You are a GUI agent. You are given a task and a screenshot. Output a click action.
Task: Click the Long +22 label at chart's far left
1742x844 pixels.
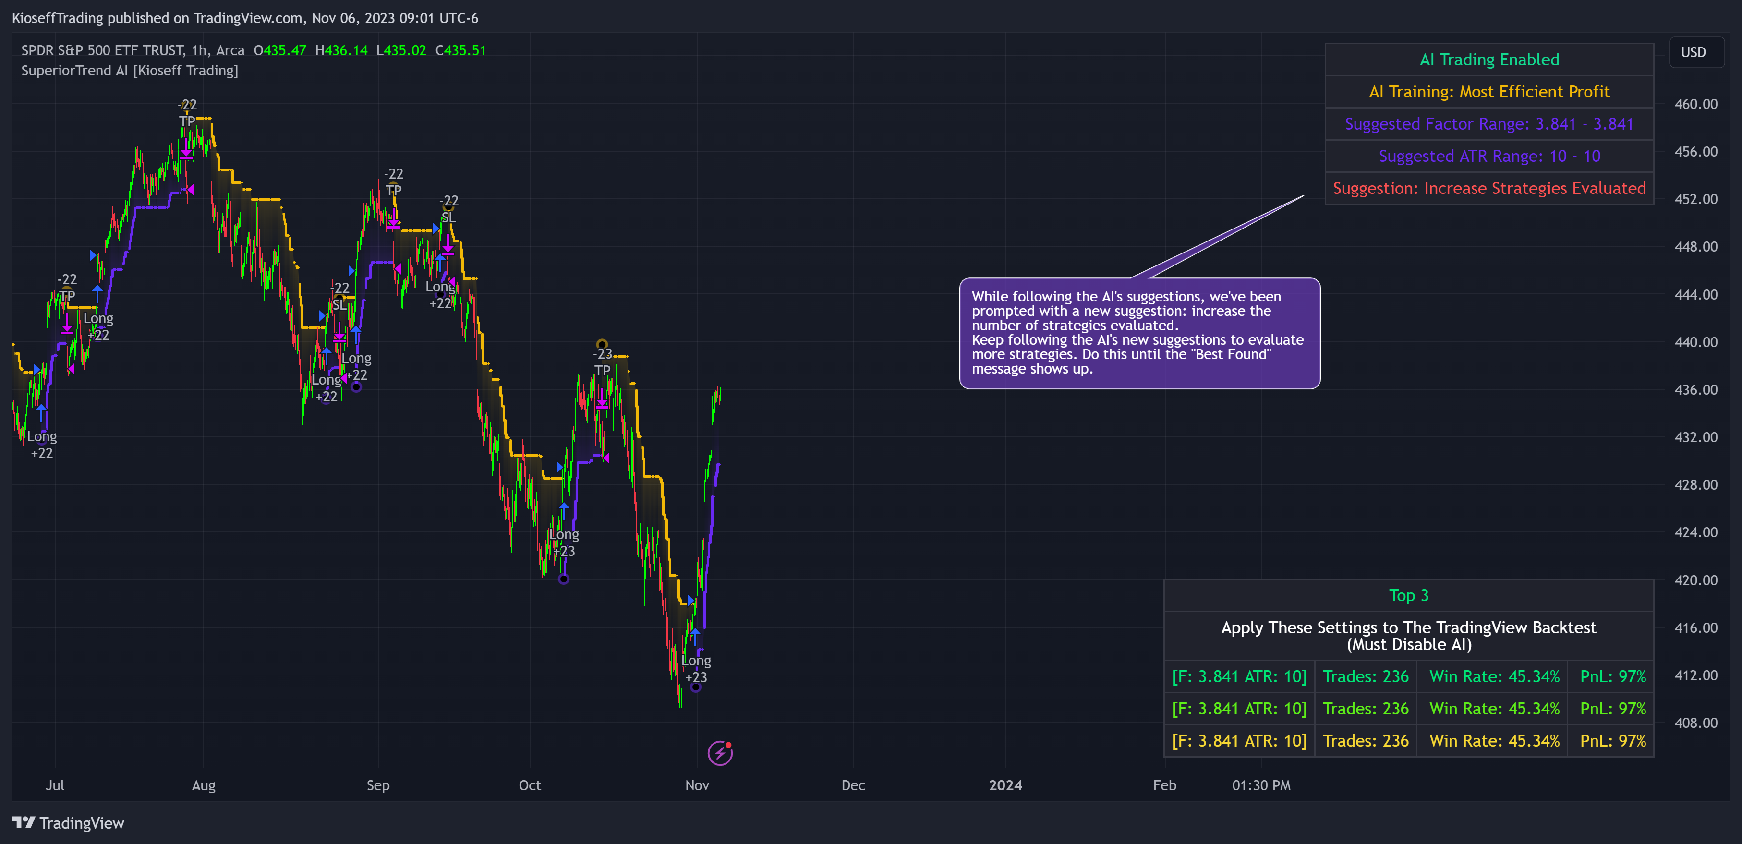click(42, 445)
